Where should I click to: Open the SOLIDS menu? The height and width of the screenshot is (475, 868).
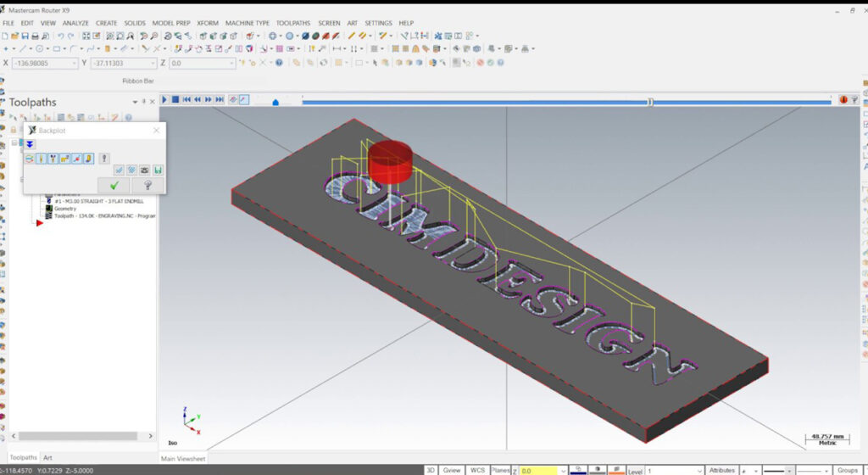point(135,23)
